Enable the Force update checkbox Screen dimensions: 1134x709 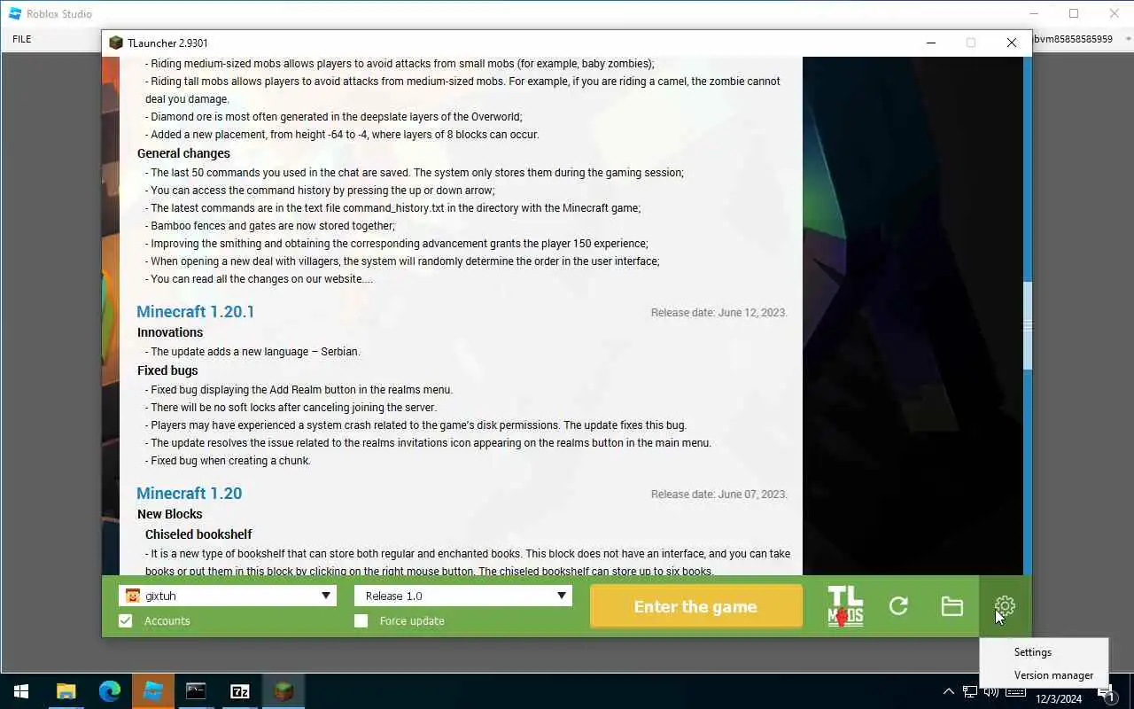[x=361, y=620]
